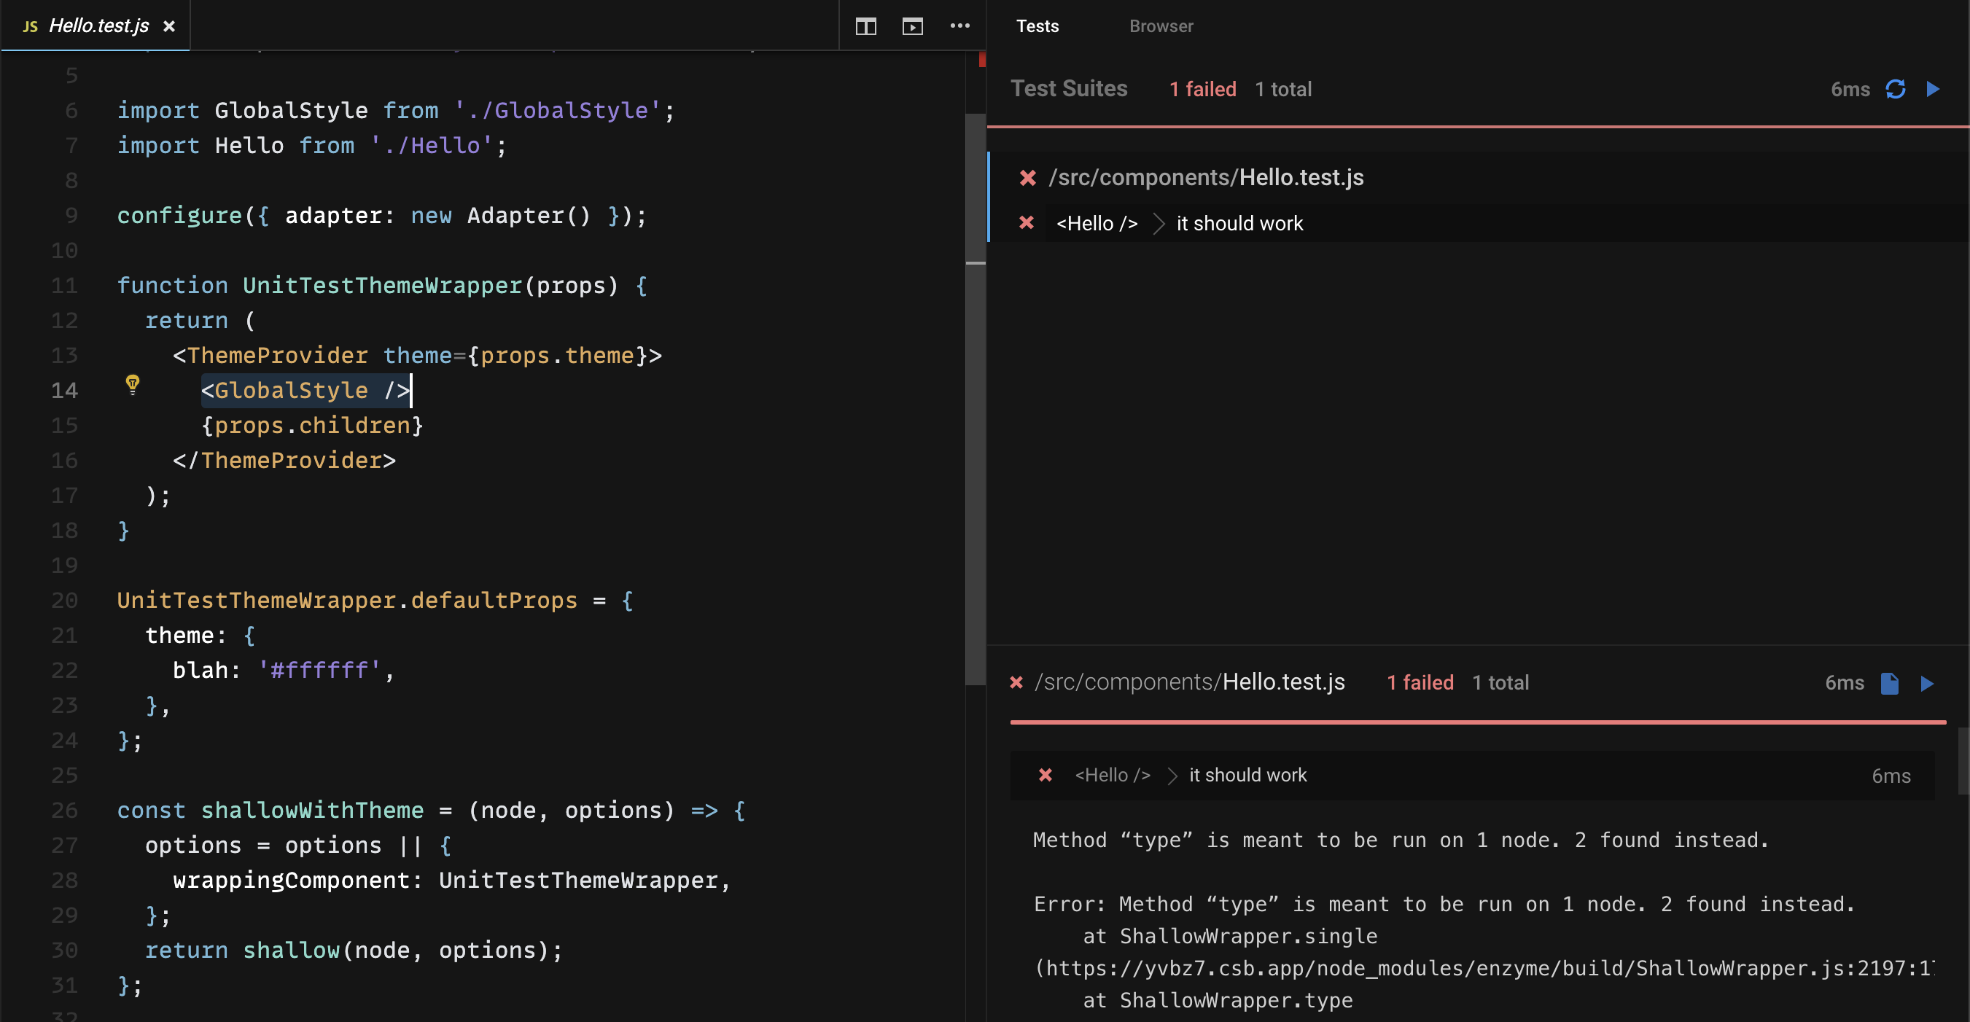Click the chevron between upper '<Hello />' and 'it should work'
Image resolution: width=1970 pixels, height=1022 pixels.
pyautogui.click(x=1158, y=223)
